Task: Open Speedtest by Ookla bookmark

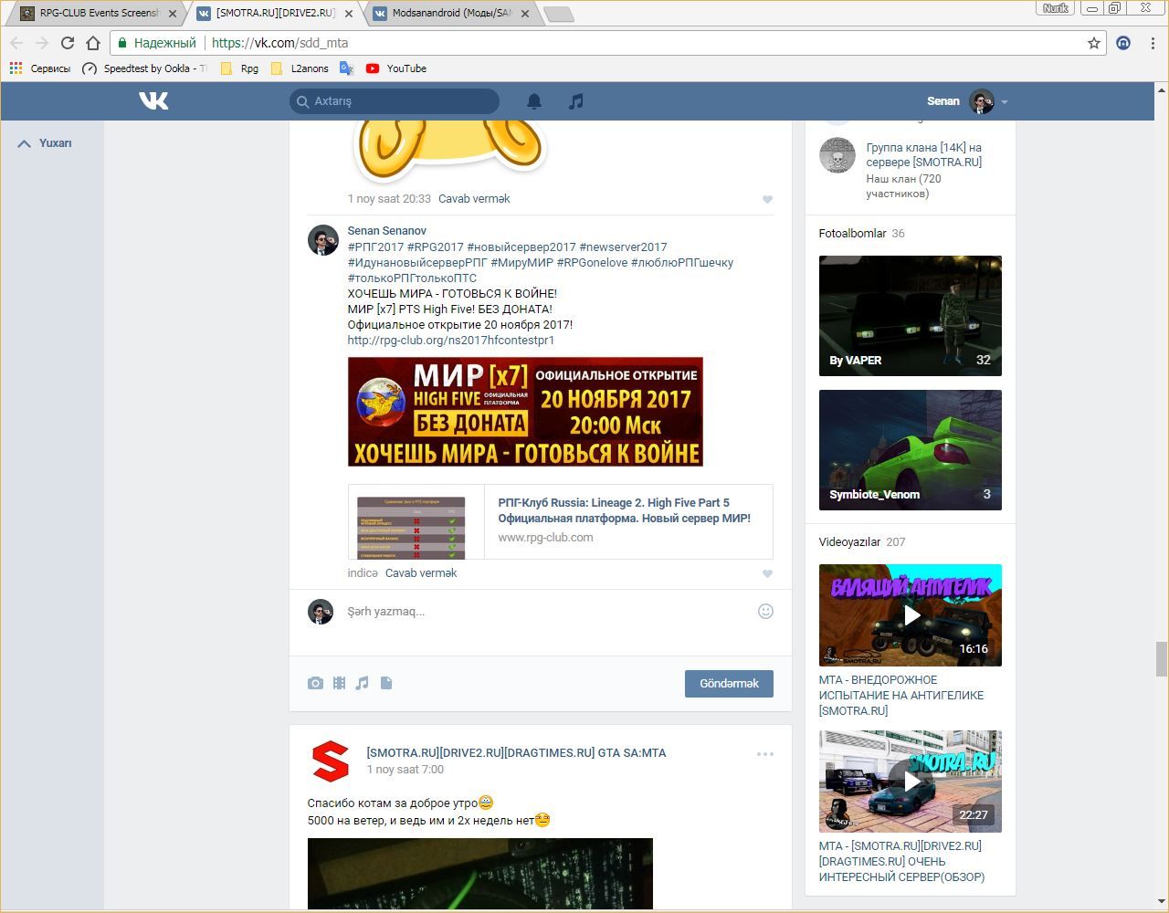Action: pos(144,68)
